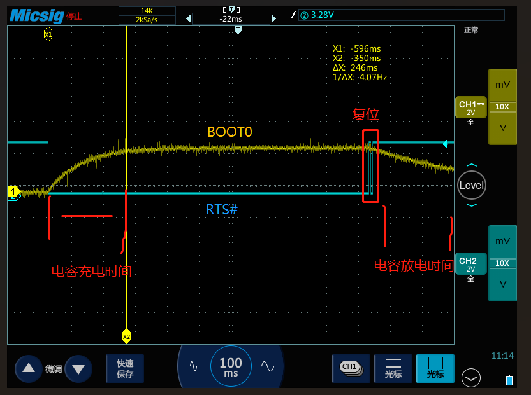Enable the horizontal 二光标 cursors
Screen dimensions: 531x395
(393, 368)
